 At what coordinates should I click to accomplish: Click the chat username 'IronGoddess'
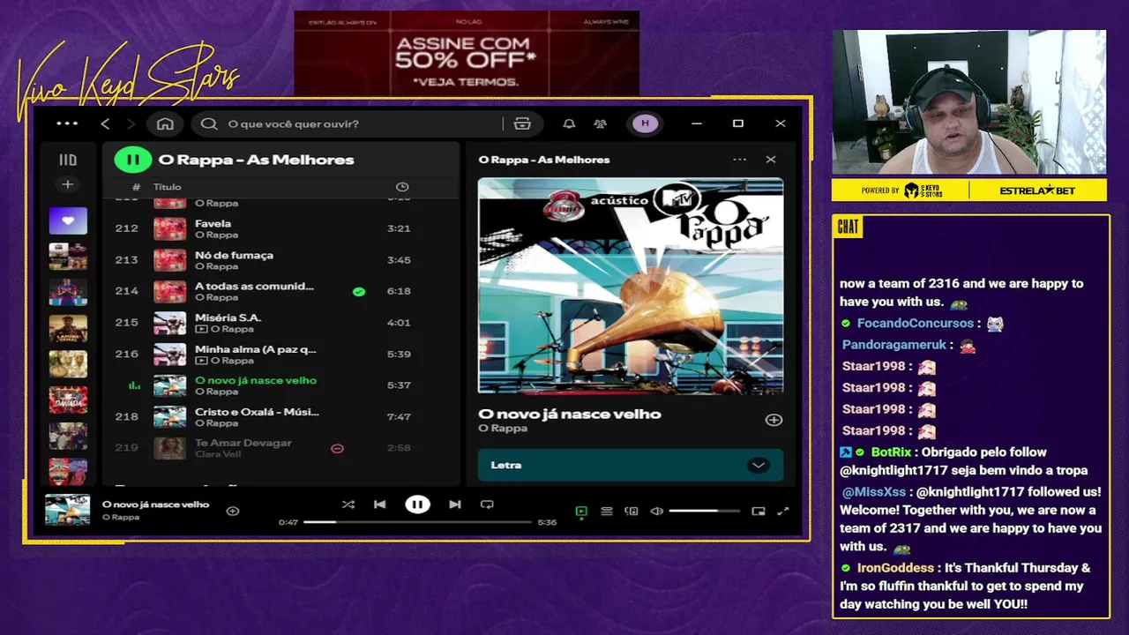tap(897, 568)
